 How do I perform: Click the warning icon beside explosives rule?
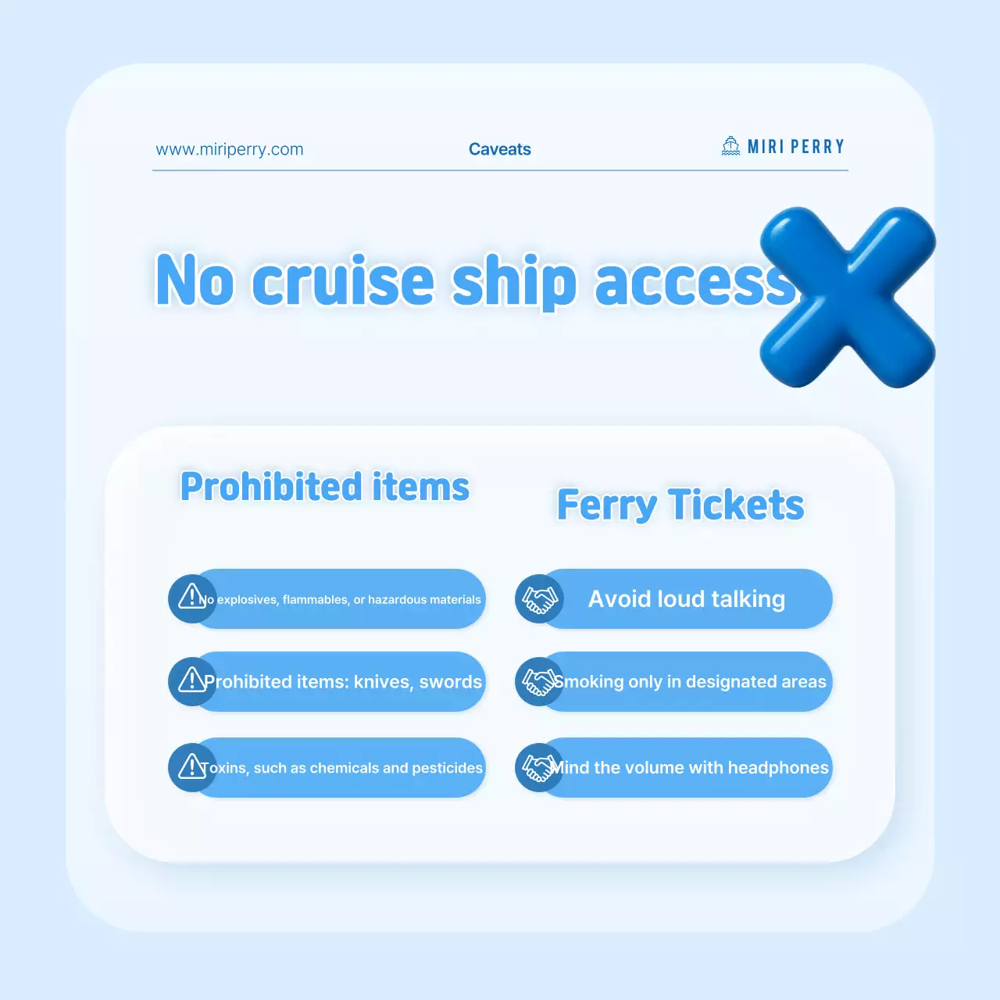(191, 598)
